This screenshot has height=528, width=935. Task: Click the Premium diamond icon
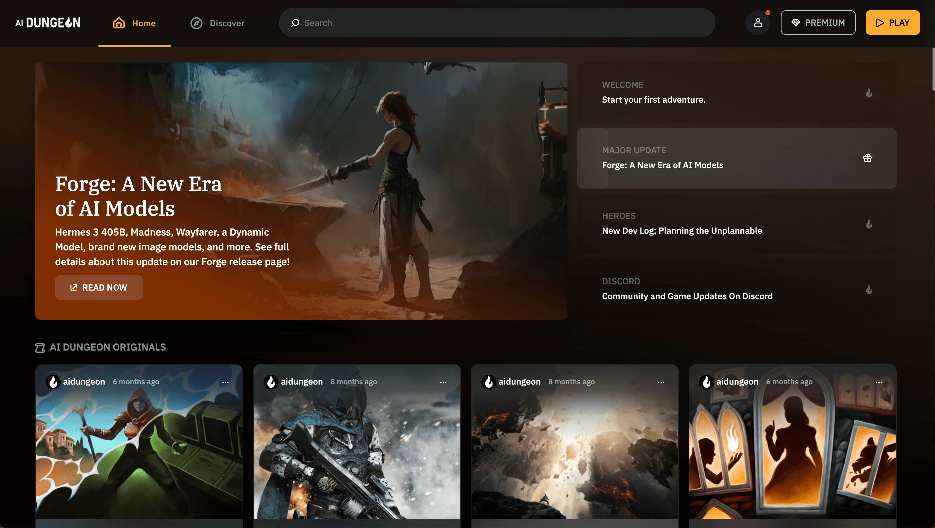pos(796,23)
